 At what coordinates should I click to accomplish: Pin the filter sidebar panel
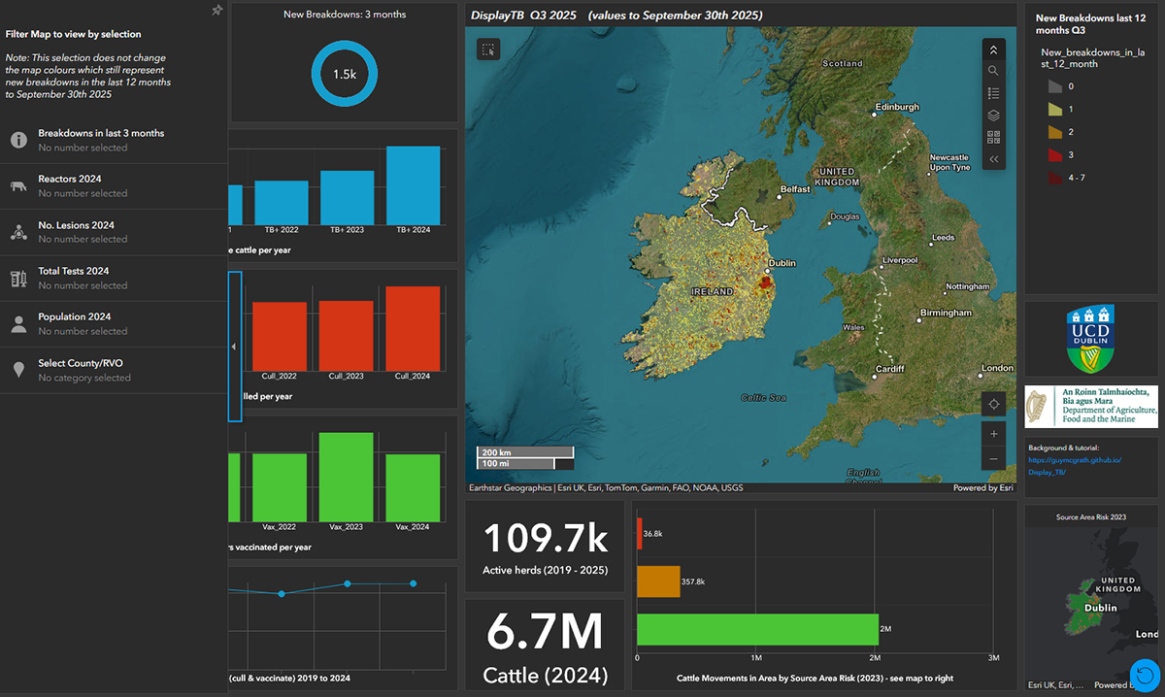(x=217, y=11)
